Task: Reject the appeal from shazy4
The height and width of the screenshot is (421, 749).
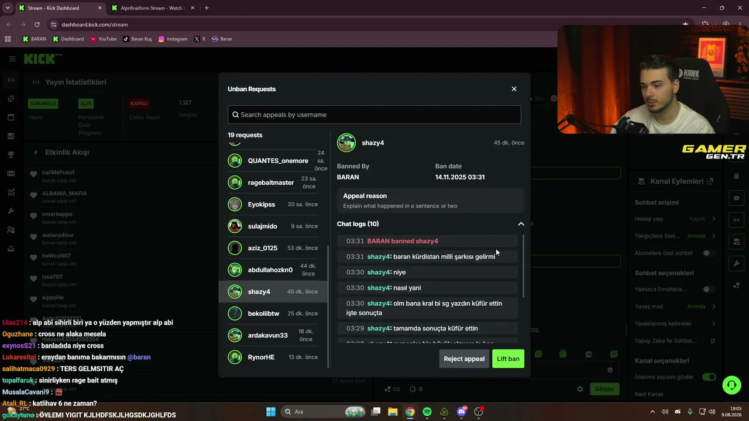Action: pos(464,358)
